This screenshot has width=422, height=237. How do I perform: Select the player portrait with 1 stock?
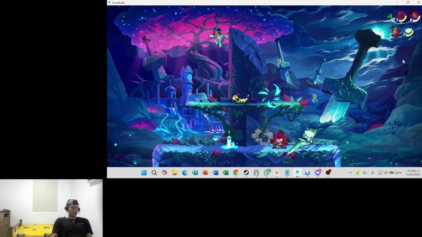pyautogui.click(x=401, y=16)
